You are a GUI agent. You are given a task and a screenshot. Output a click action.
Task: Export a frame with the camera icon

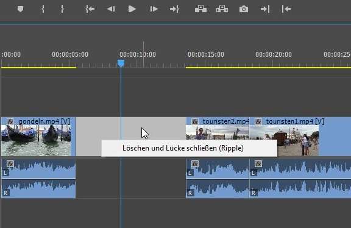[x=244, y=9]
